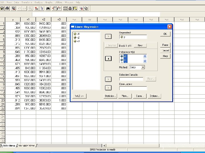Open the Utilities menu
Screen dimensions: 205x153
pyautogui.click(x=58, y=2)
